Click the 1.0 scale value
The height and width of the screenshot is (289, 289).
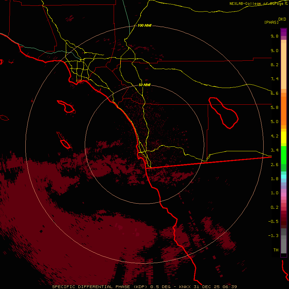click(275, 193)
